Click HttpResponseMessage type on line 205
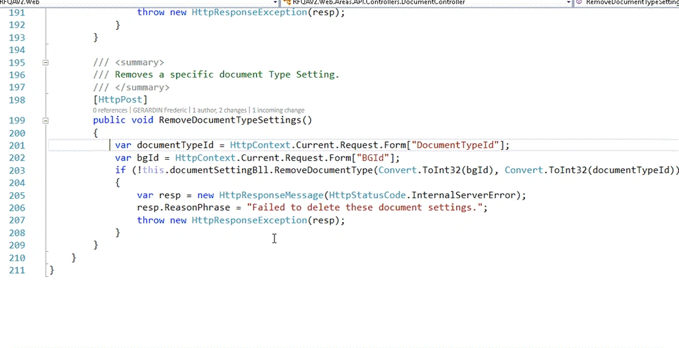Screen dimensions: 679x348 271,195
